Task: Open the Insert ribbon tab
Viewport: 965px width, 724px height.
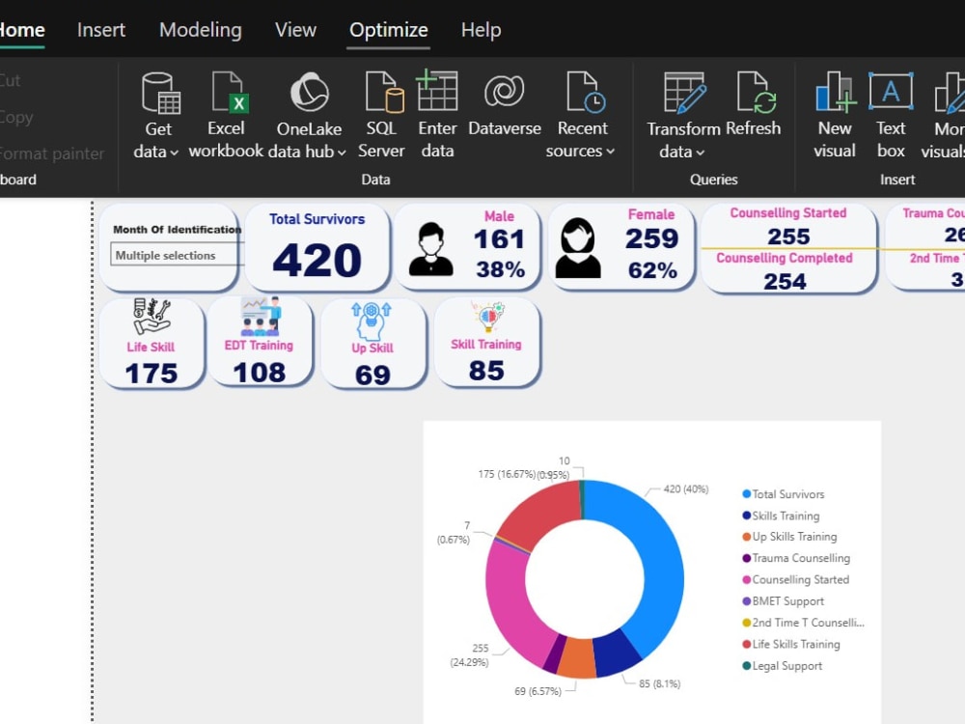Action: [101, 30]
